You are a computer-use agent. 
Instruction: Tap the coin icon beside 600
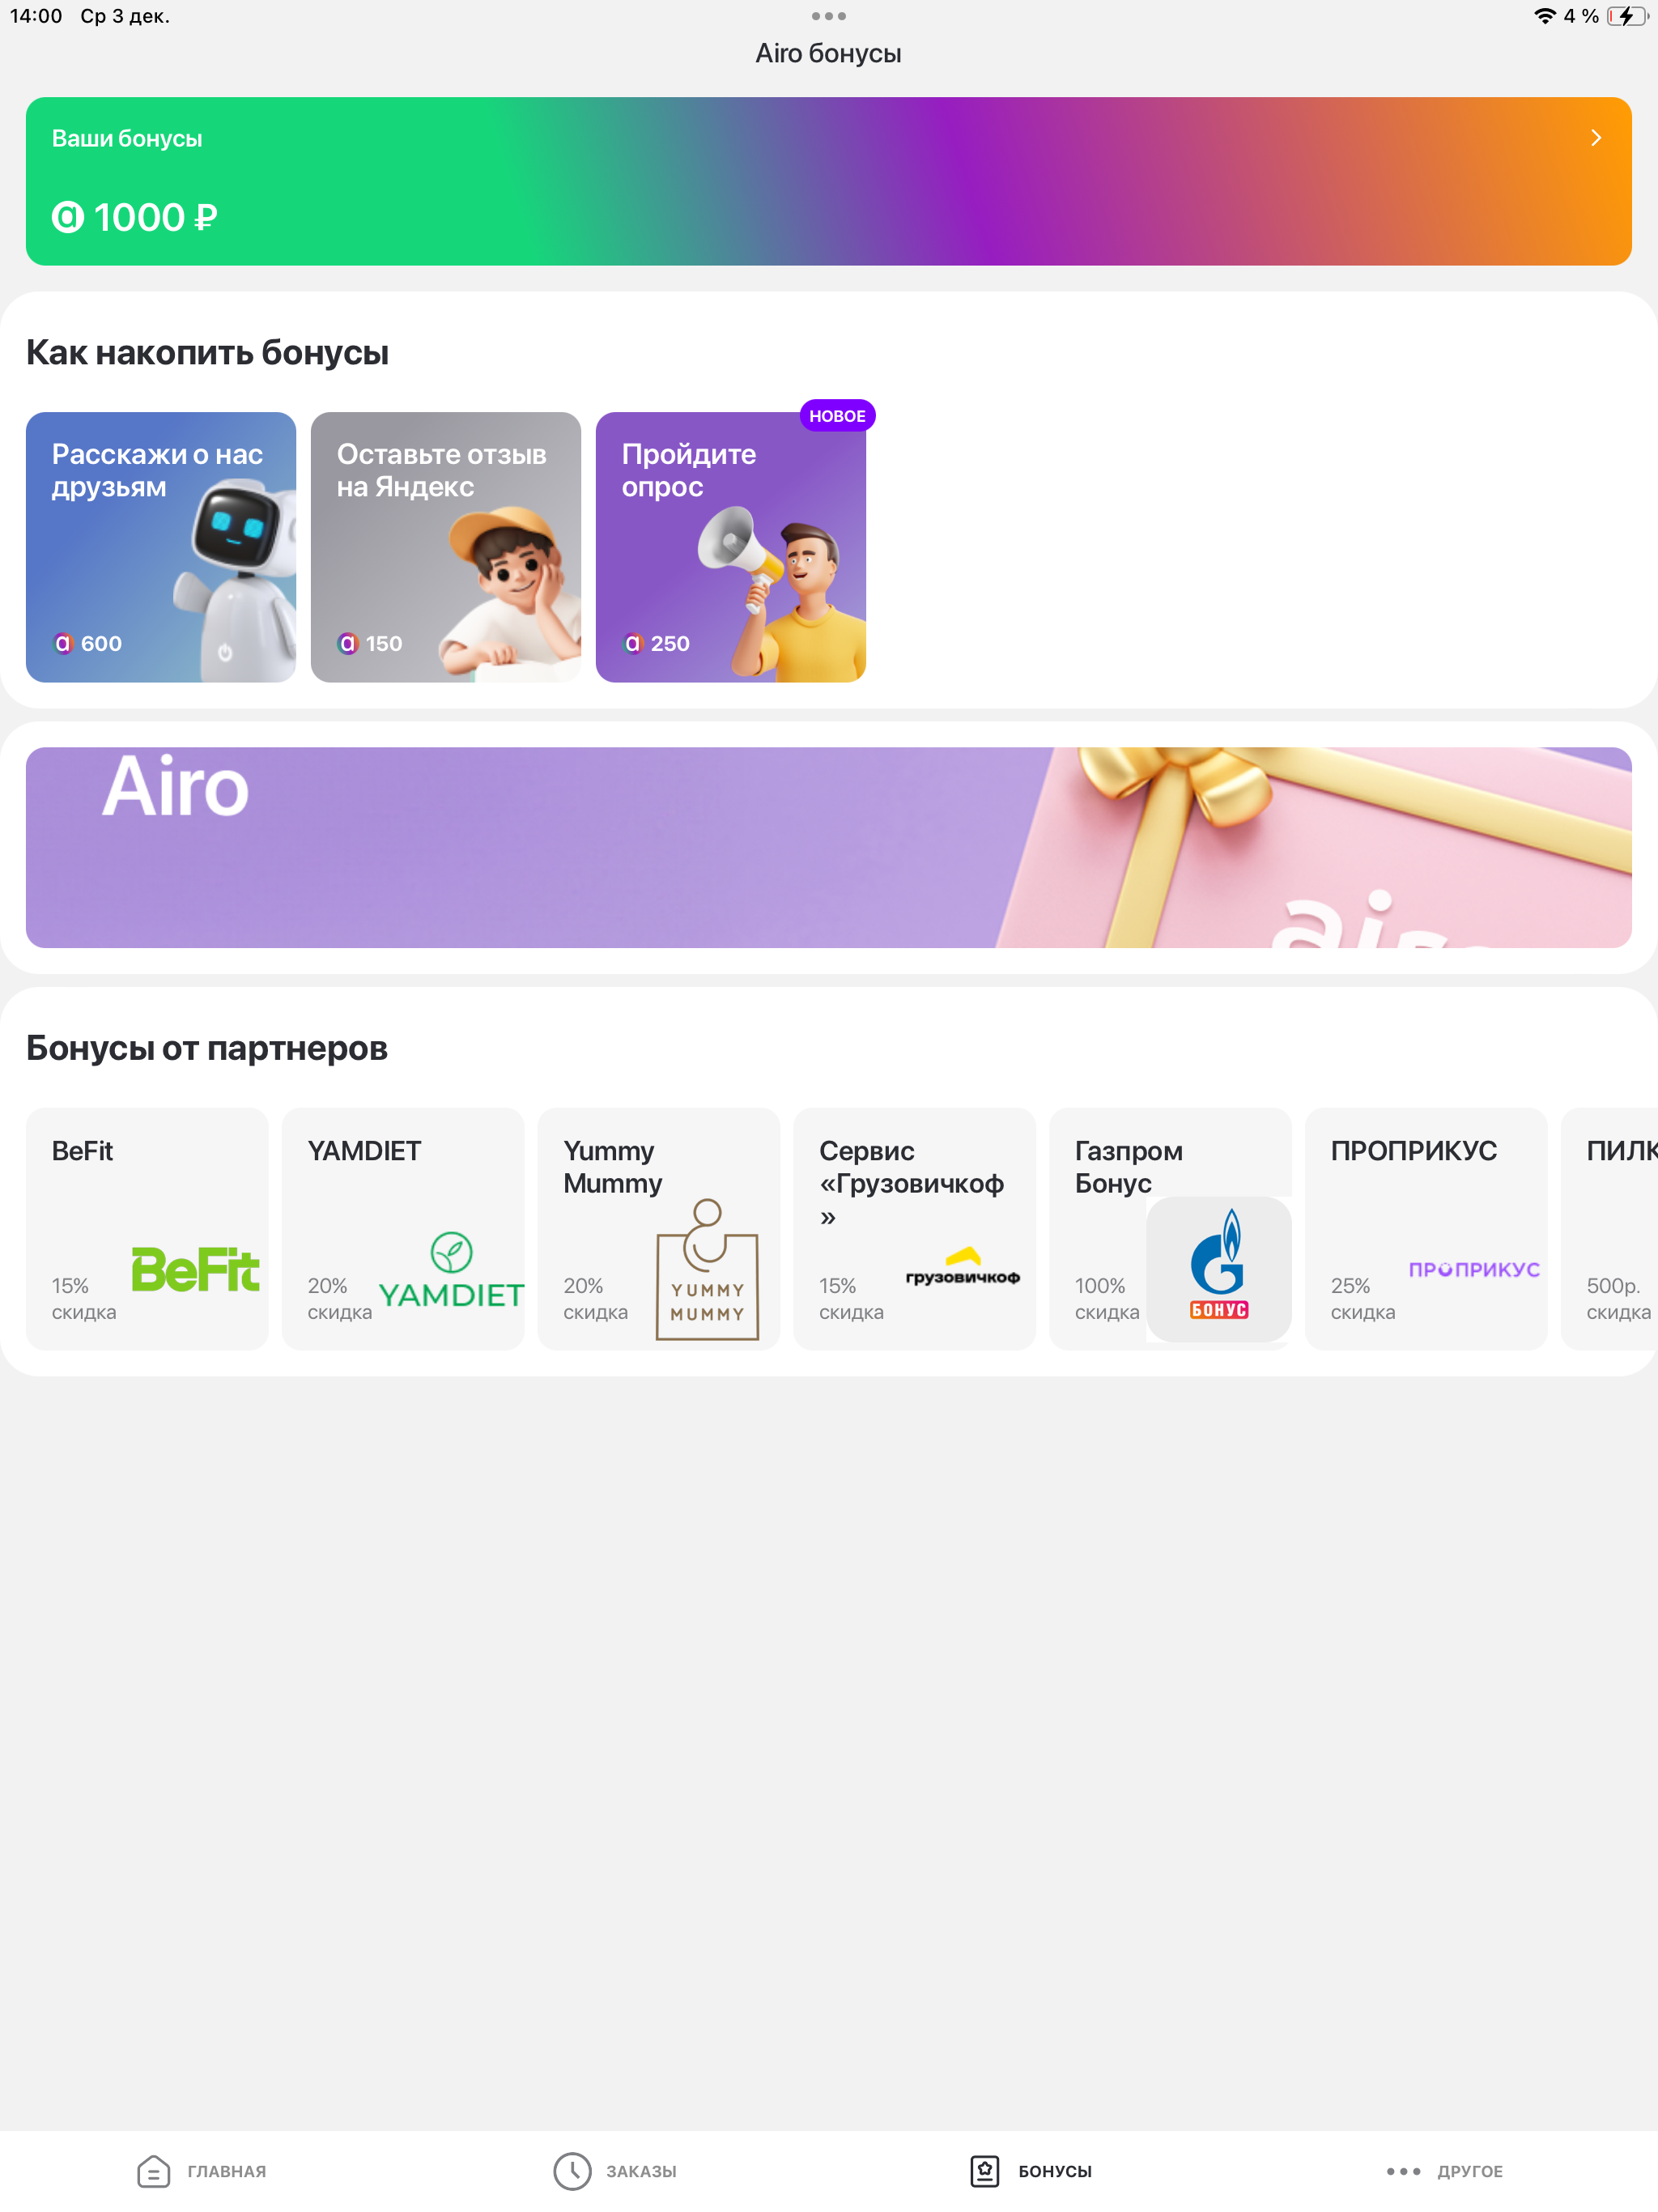pyautogui.click(x=63, y=643)
